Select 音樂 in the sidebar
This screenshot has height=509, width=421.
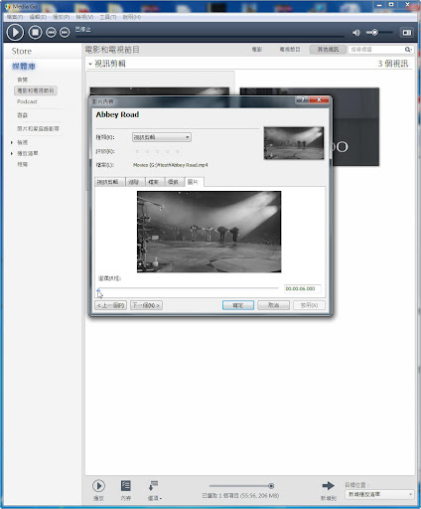pyautogui.click(x=23, y=80)
